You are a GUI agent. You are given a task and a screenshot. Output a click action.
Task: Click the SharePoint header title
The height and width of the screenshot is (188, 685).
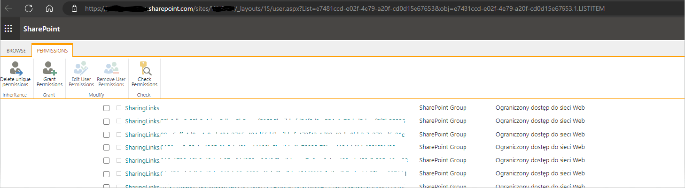pos(41,29)
